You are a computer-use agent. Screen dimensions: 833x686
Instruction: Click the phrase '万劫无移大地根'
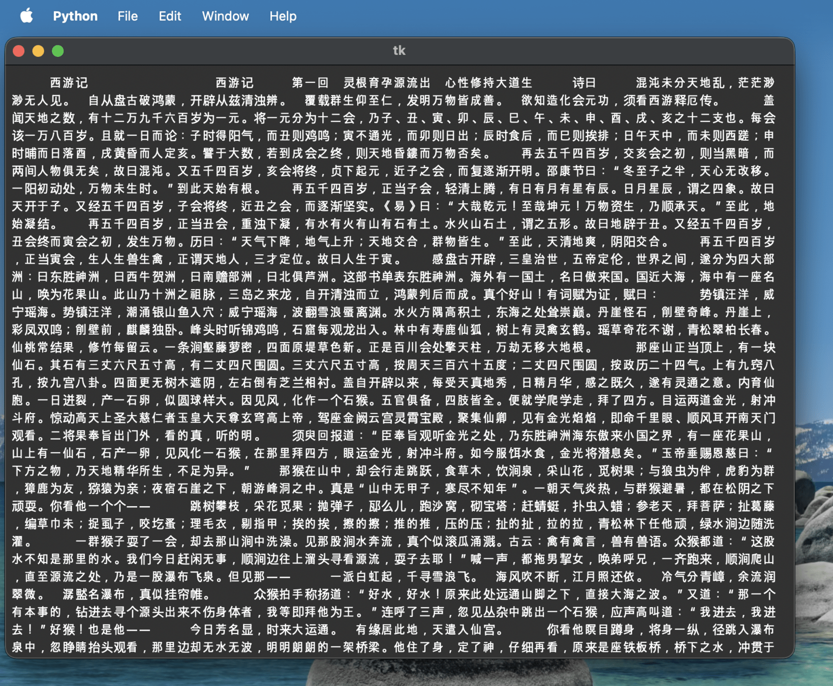pos(539,348)
